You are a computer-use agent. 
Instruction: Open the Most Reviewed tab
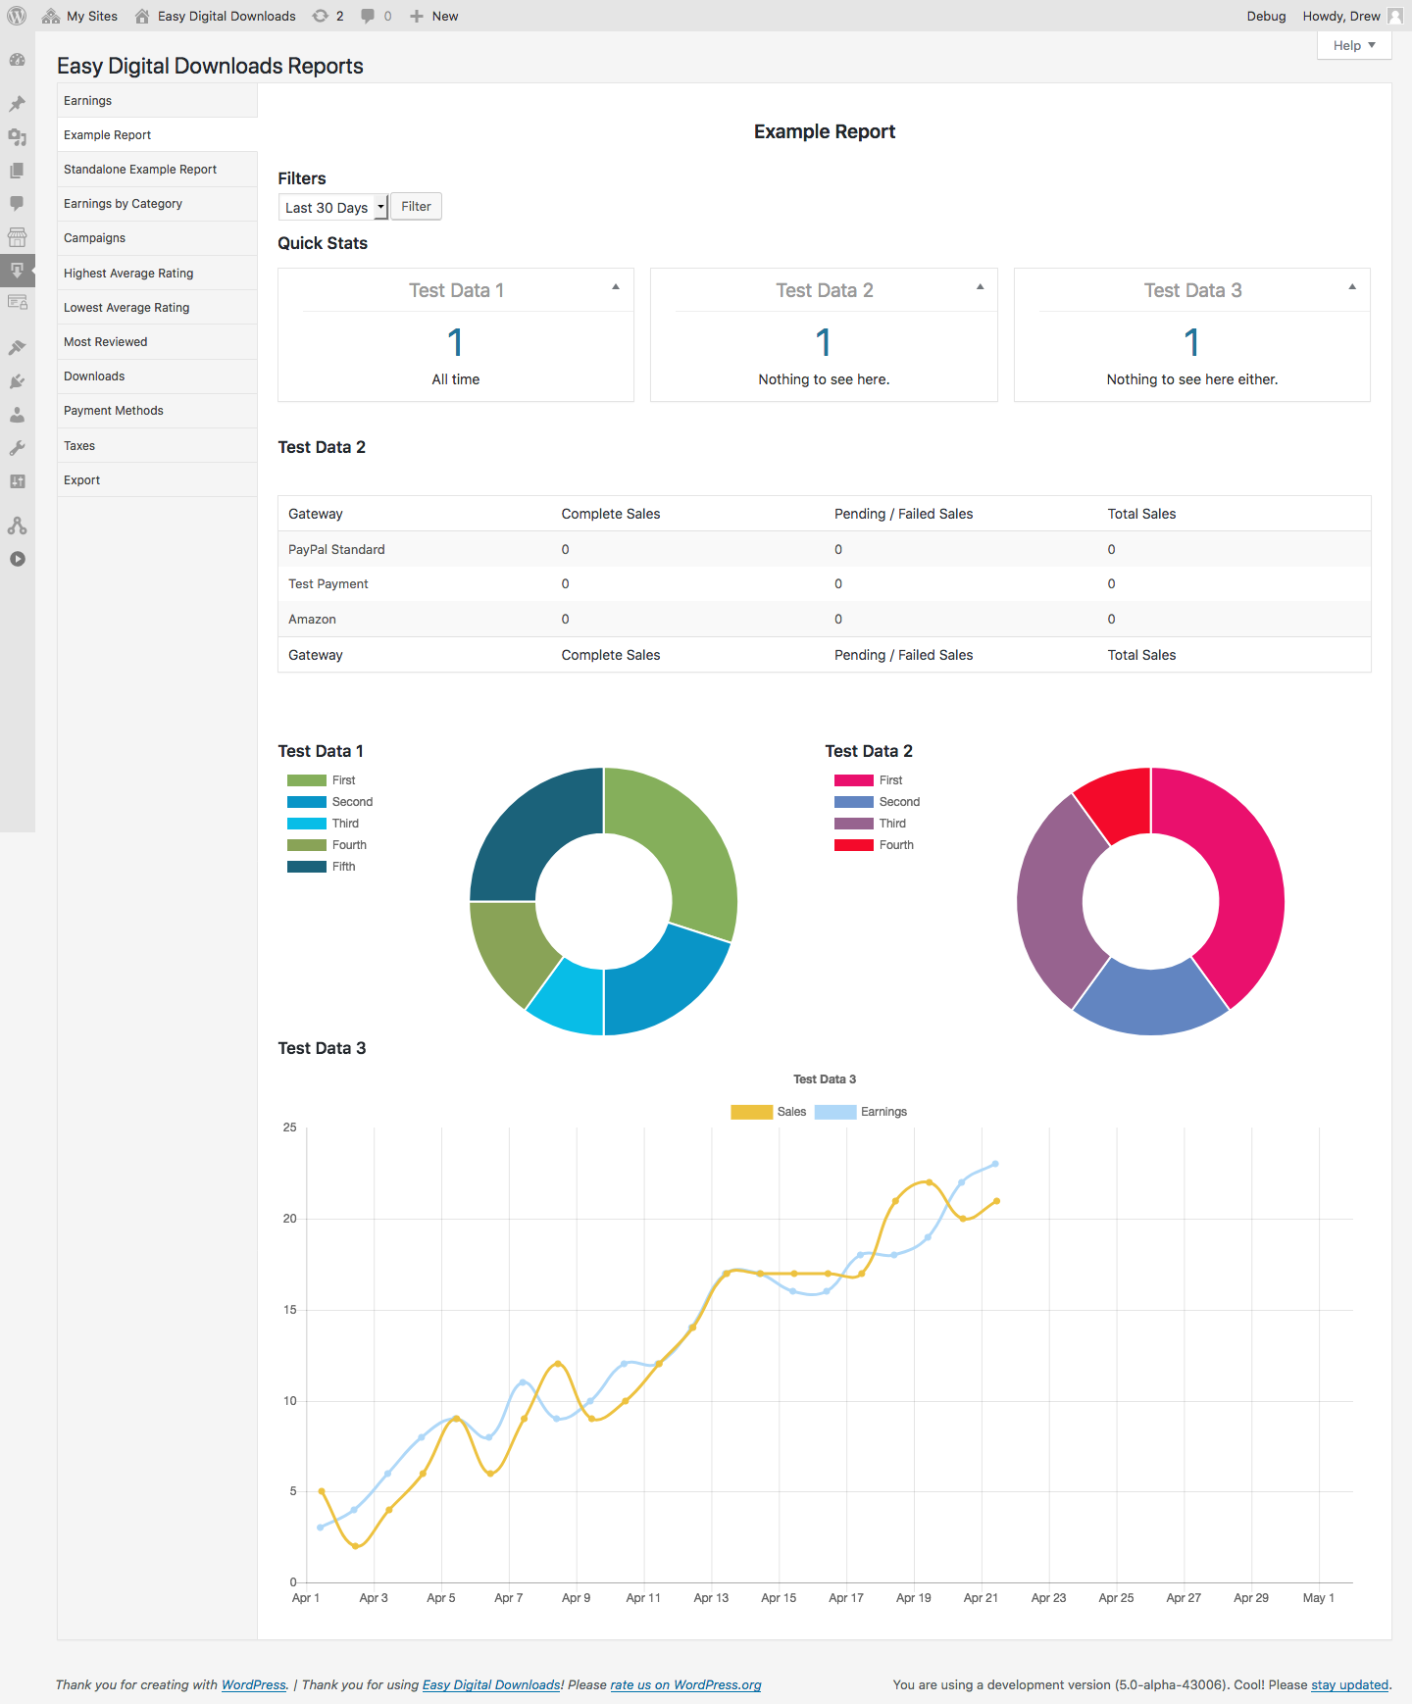coord(157,342)
